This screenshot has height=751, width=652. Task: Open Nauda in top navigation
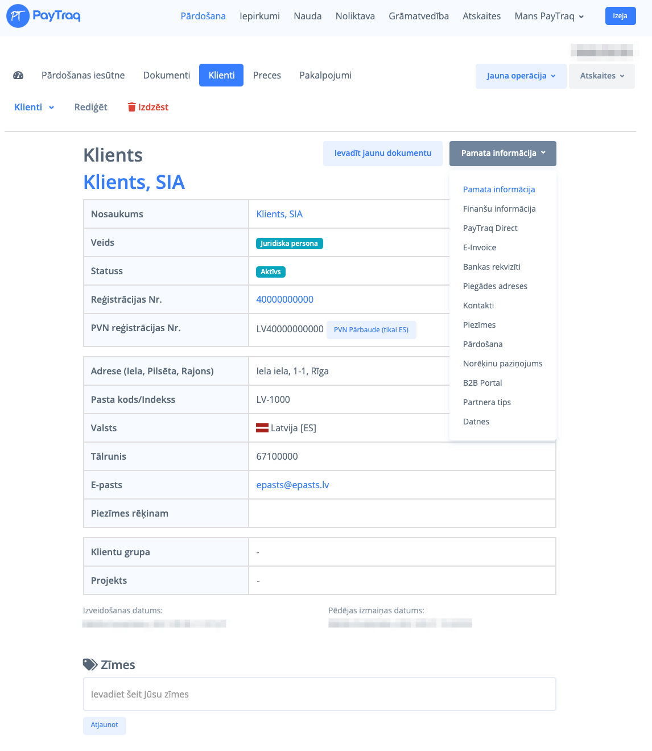[308, 16]
